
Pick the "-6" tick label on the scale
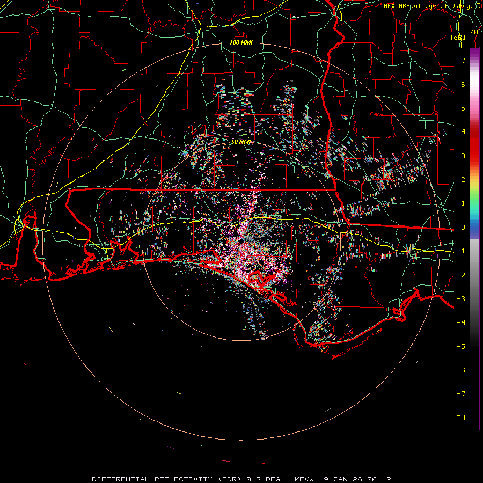pyautogui.click(x=461, y=370)
